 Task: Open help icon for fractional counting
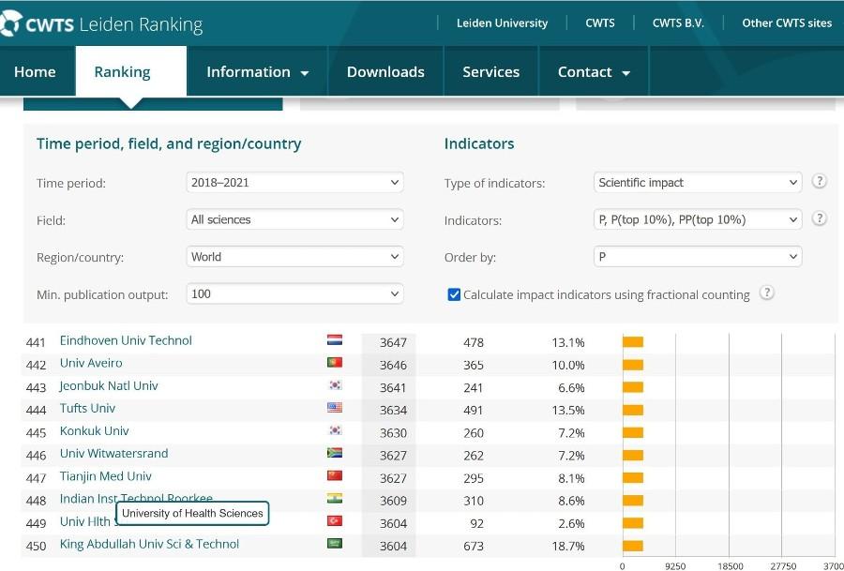766,293
